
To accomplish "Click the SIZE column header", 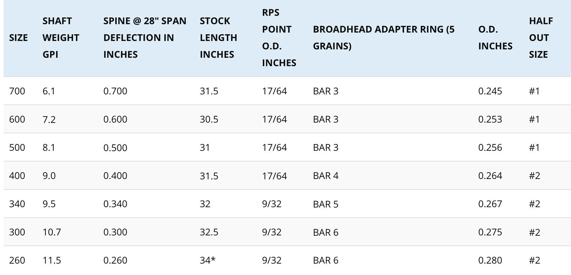I will [x=18, y=38].
